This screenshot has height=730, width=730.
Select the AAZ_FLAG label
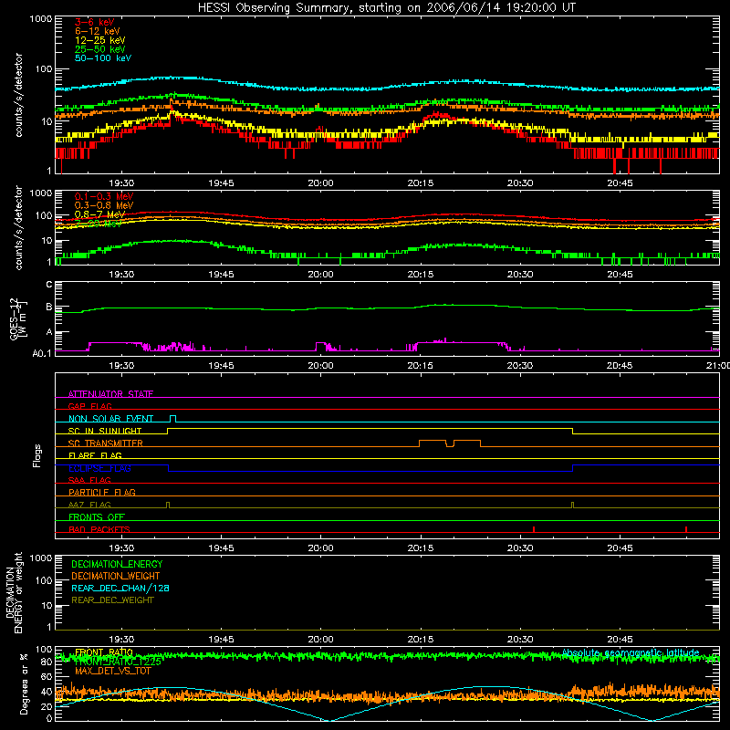pos(89,505)
